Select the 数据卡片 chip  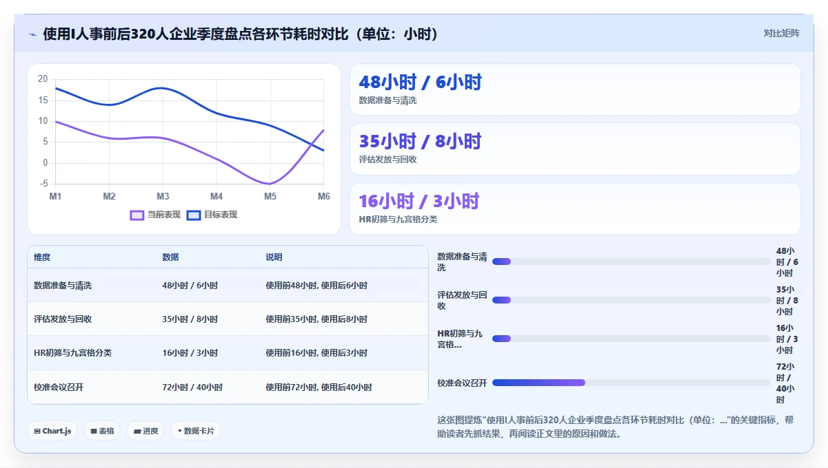(x=196, y=431)
